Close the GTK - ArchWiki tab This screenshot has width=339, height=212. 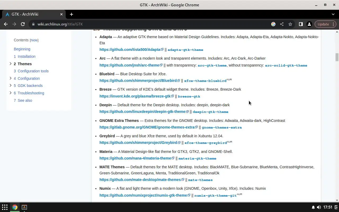[61, 14]
